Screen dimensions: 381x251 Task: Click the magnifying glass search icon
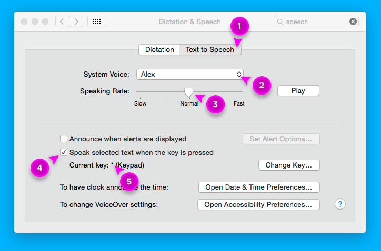280,22
